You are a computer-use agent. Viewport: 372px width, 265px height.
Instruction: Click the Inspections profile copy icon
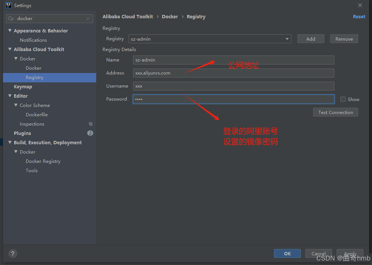[91, 124]
